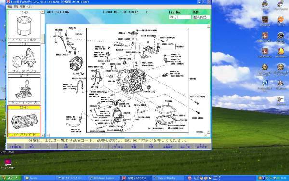The image size is (289, 181).
Task: Click the F4 function button in bottom bar
Action: [x=66, y=146]
